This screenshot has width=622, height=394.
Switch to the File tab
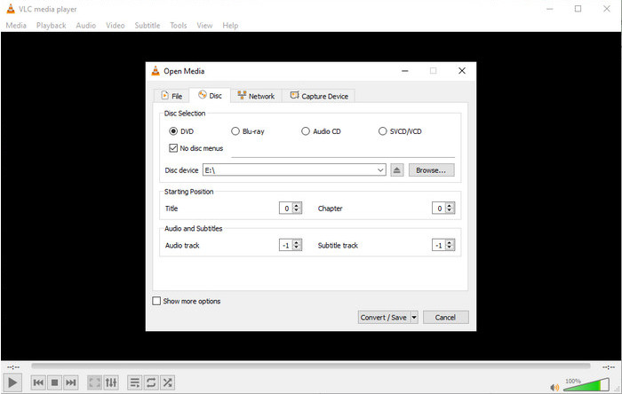171,96
